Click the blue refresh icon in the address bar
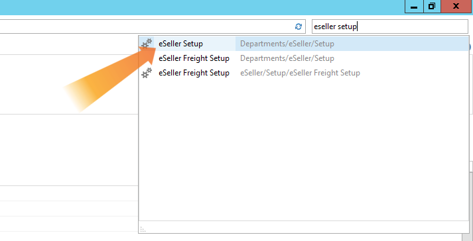This screenshot has height=241, width=473. click(x=299, y=26)
